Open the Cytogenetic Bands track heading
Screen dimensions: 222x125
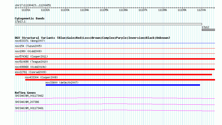tap(30, 18)
